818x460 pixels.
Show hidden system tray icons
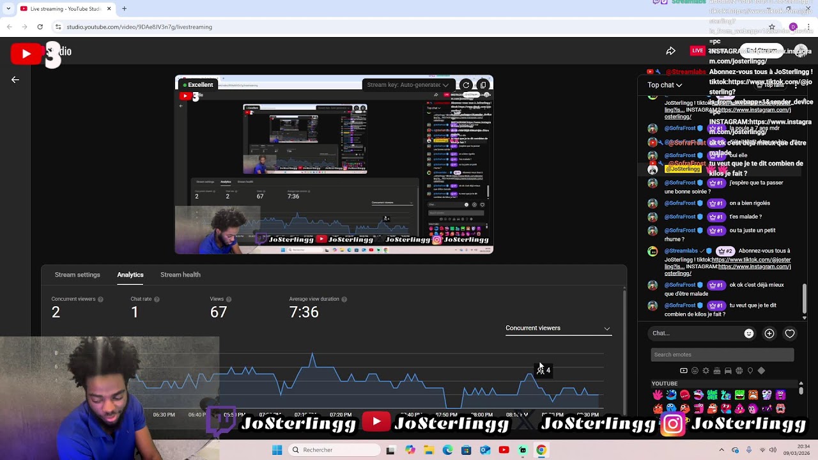[x=722, y=450]
